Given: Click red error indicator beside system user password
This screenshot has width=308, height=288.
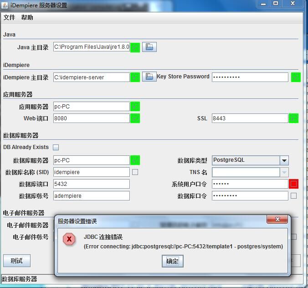Looking at the screenshot, I should click(x=294, y=184).
